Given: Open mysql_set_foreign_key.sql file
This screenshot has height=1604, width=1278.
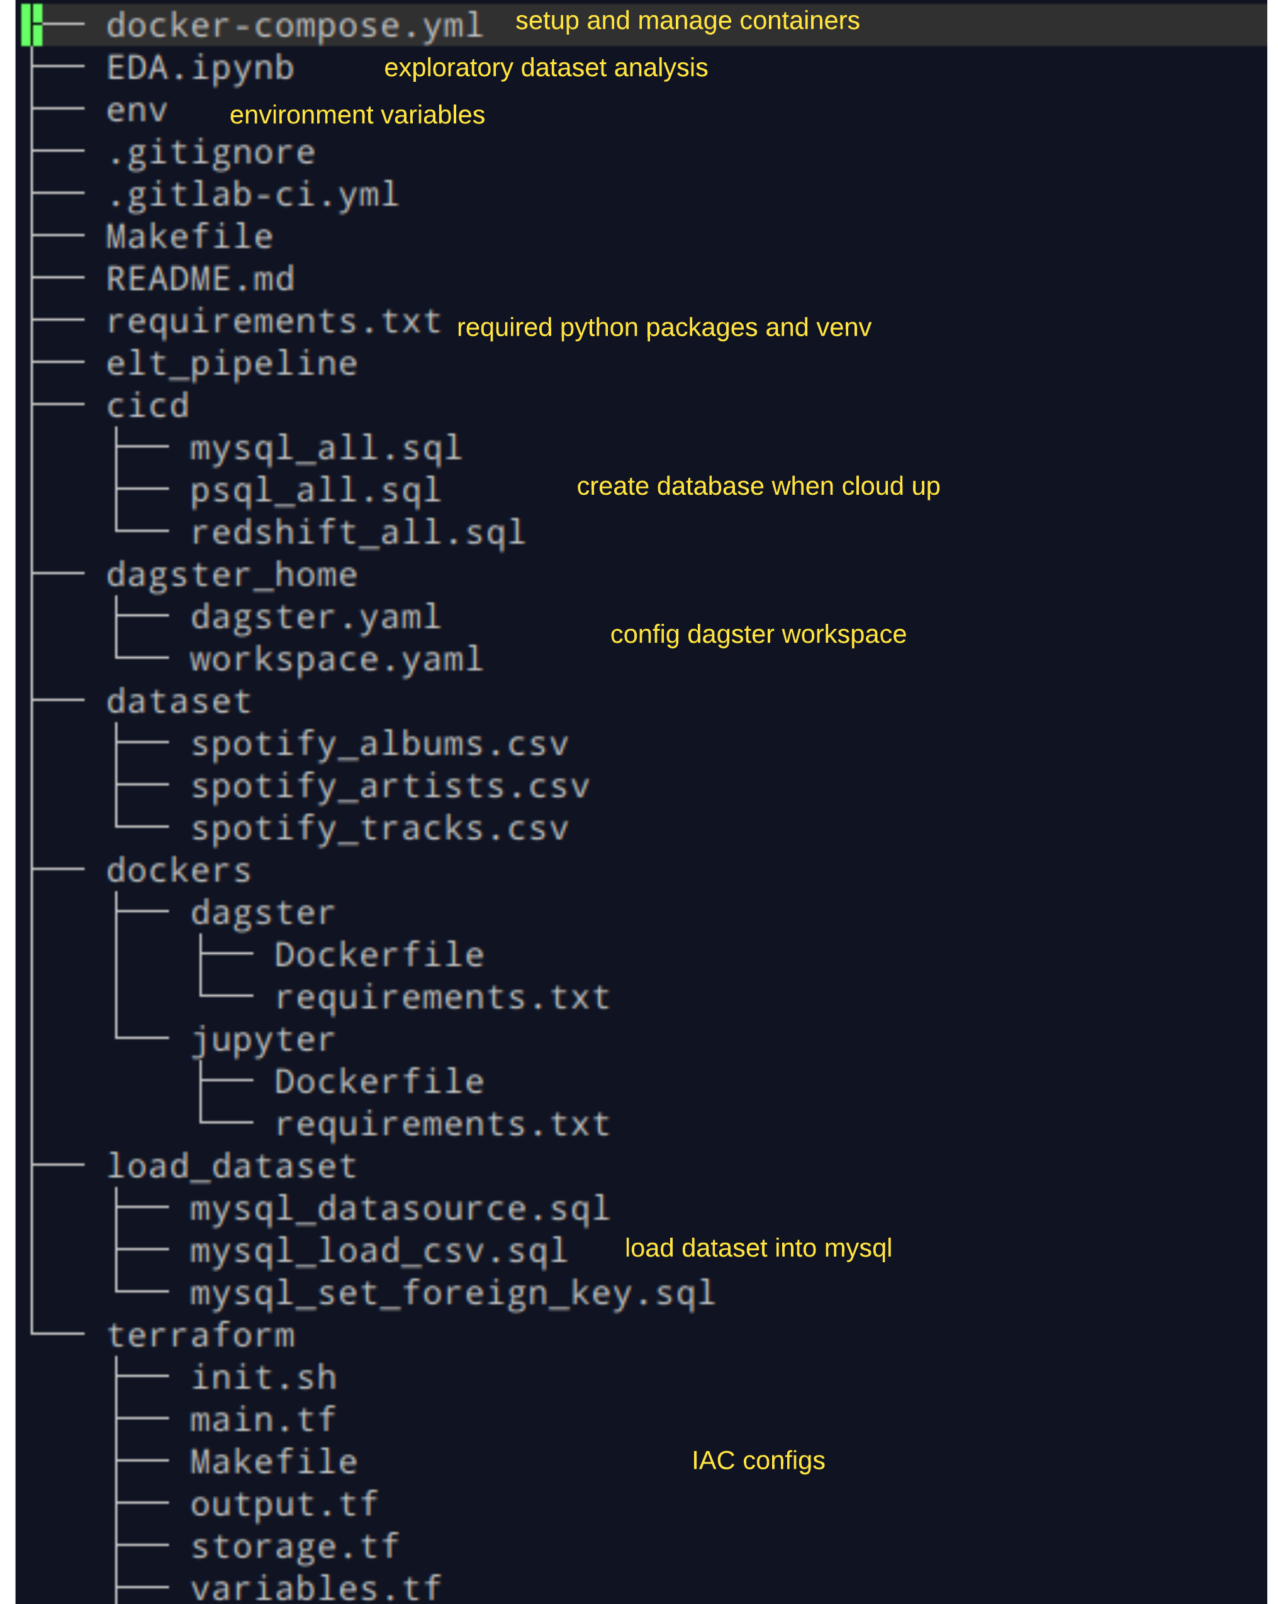Looking at the screenshot, I should [x=452, y=1293].
